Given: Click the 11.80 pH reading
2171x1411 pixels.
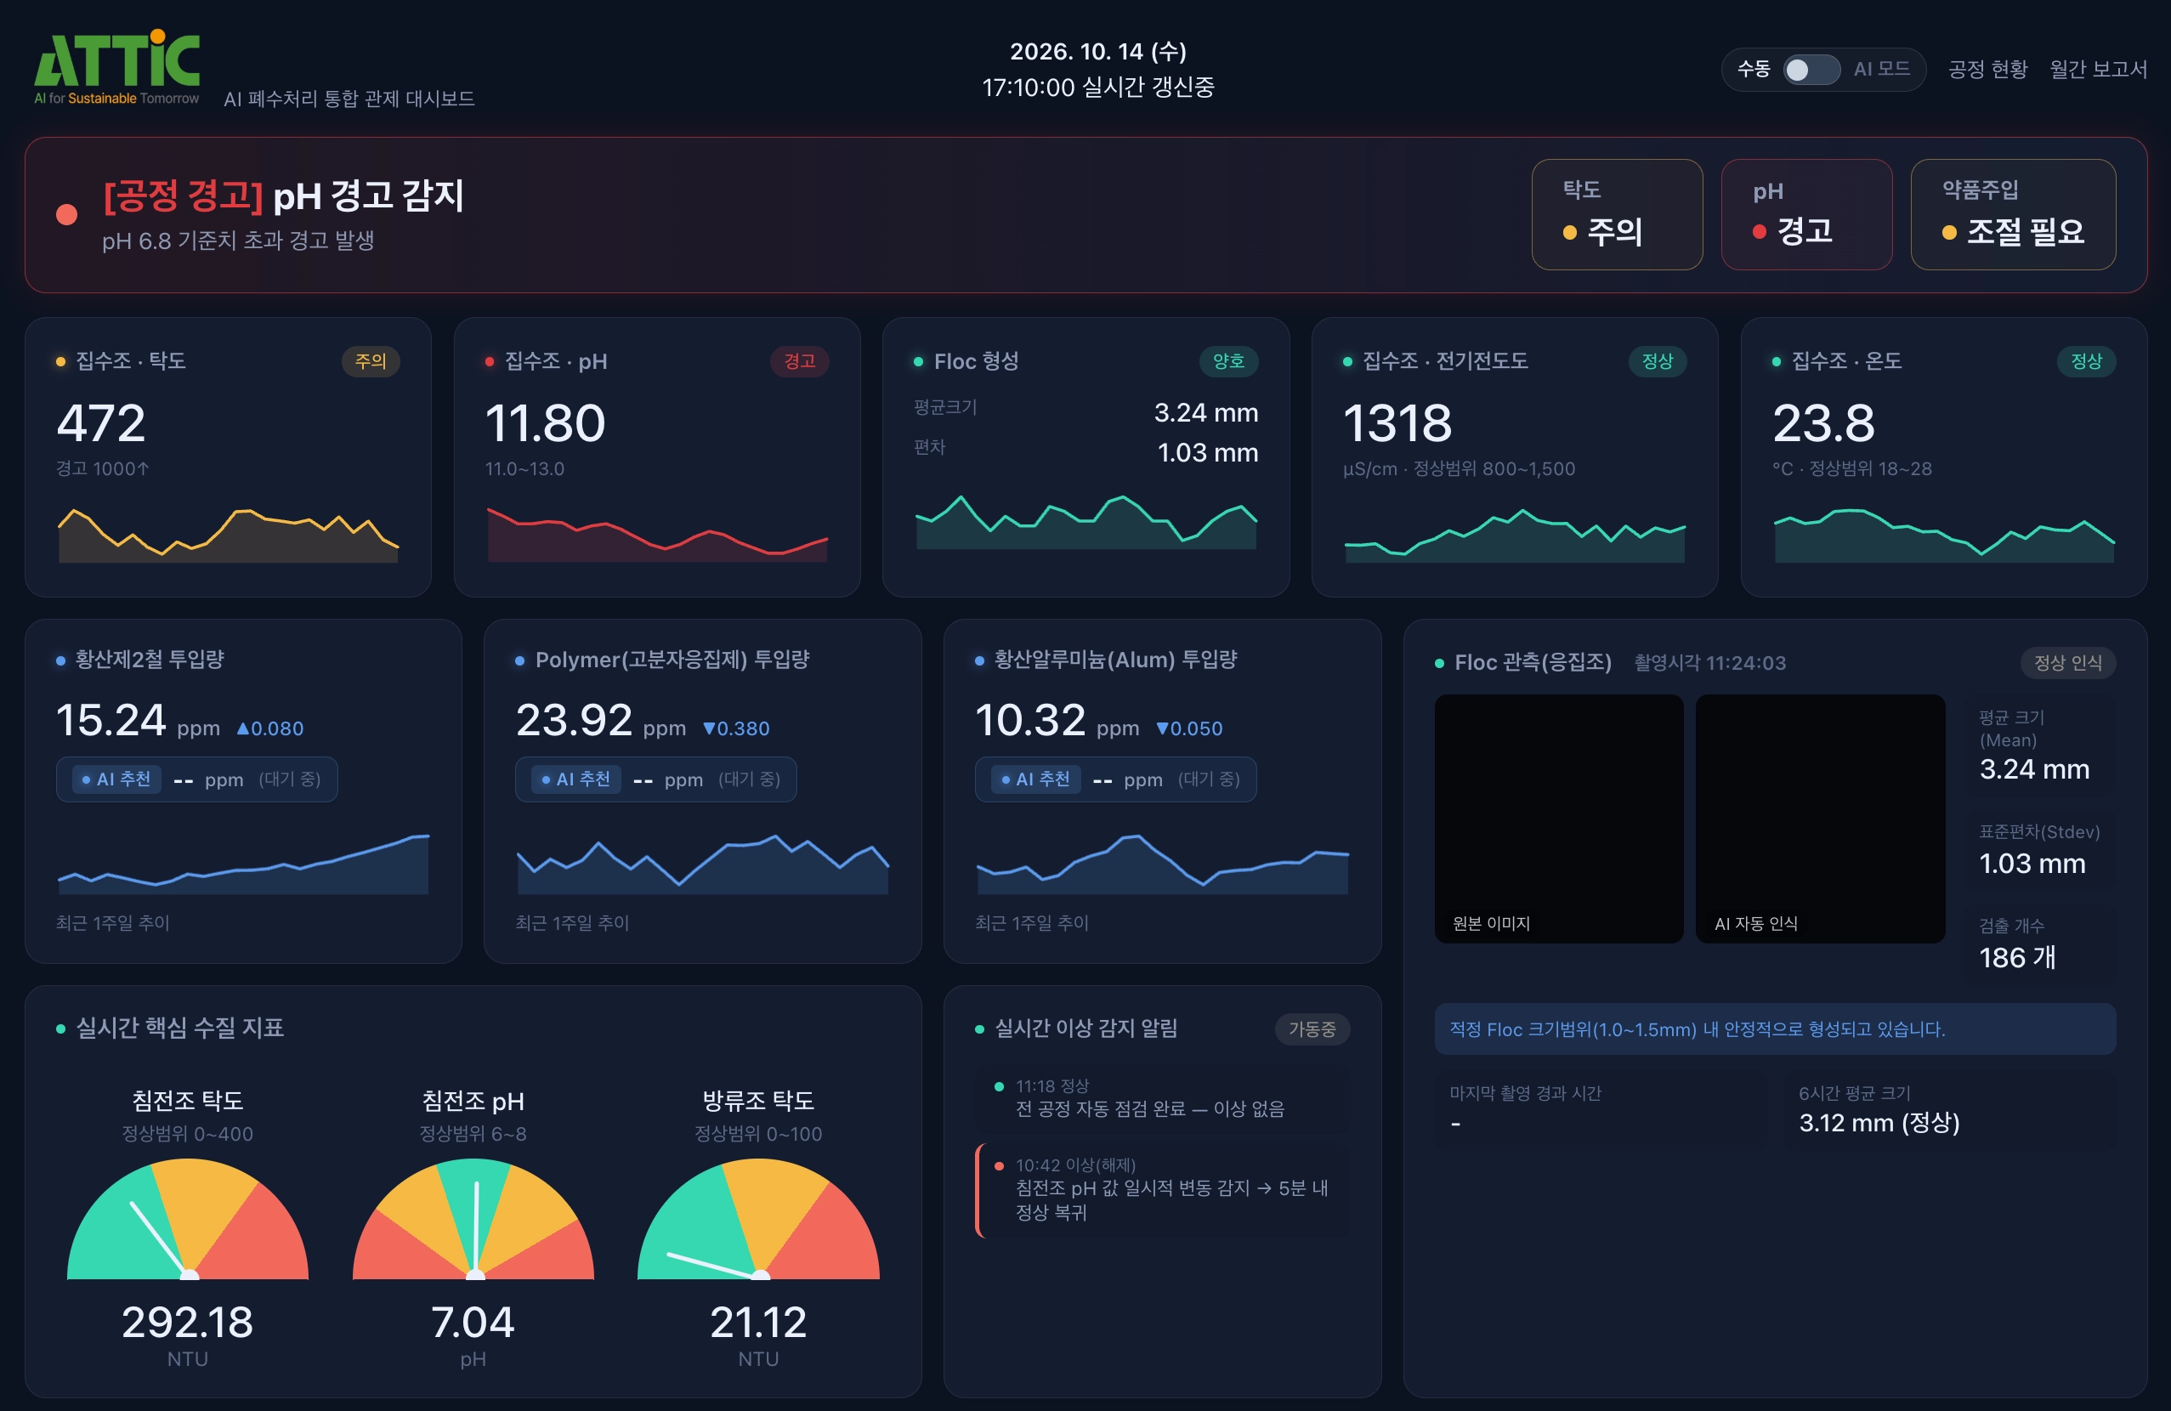Looking at the screenshot, I should click(545, 423).
